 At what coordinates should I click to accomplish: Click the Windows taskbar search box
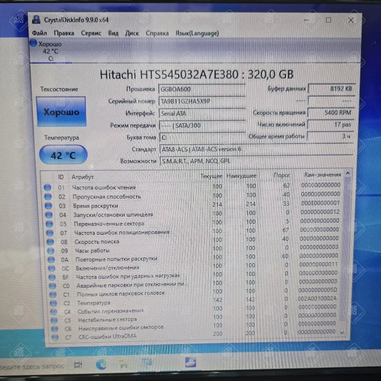coord(33,366)
